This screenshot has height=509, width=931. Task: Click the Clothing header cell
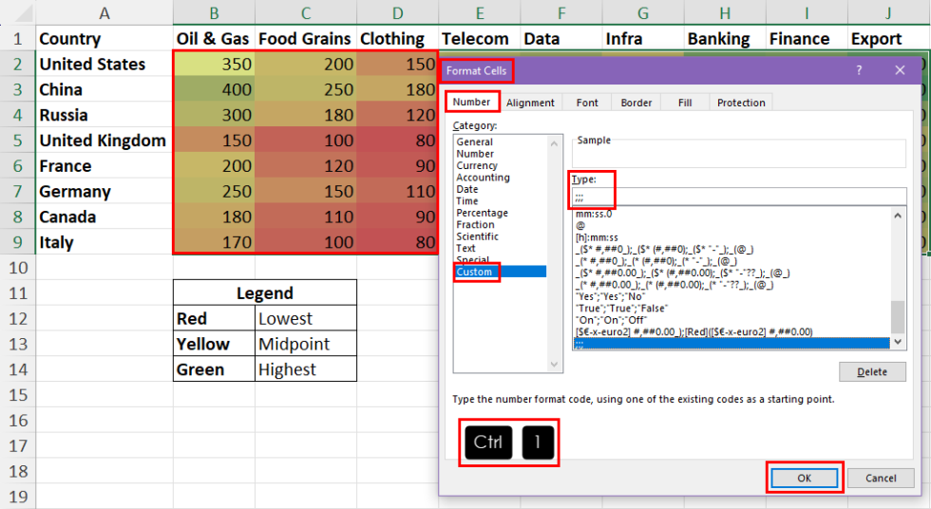(x=397, y=39)
